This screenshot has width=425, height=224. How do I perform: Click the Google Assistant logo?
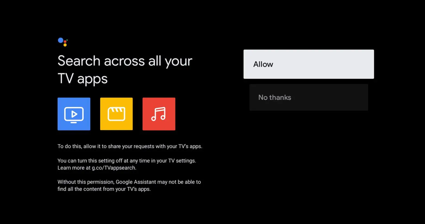[x=63, y=42]
